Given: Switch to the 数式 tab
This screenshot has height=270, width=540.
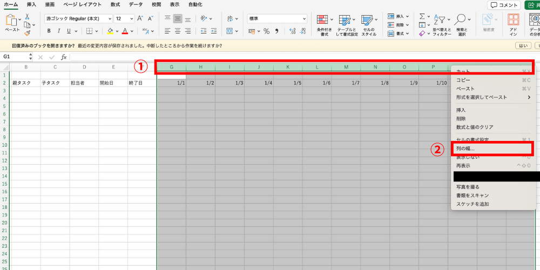Looking at the screenshot, I should 116,4.
